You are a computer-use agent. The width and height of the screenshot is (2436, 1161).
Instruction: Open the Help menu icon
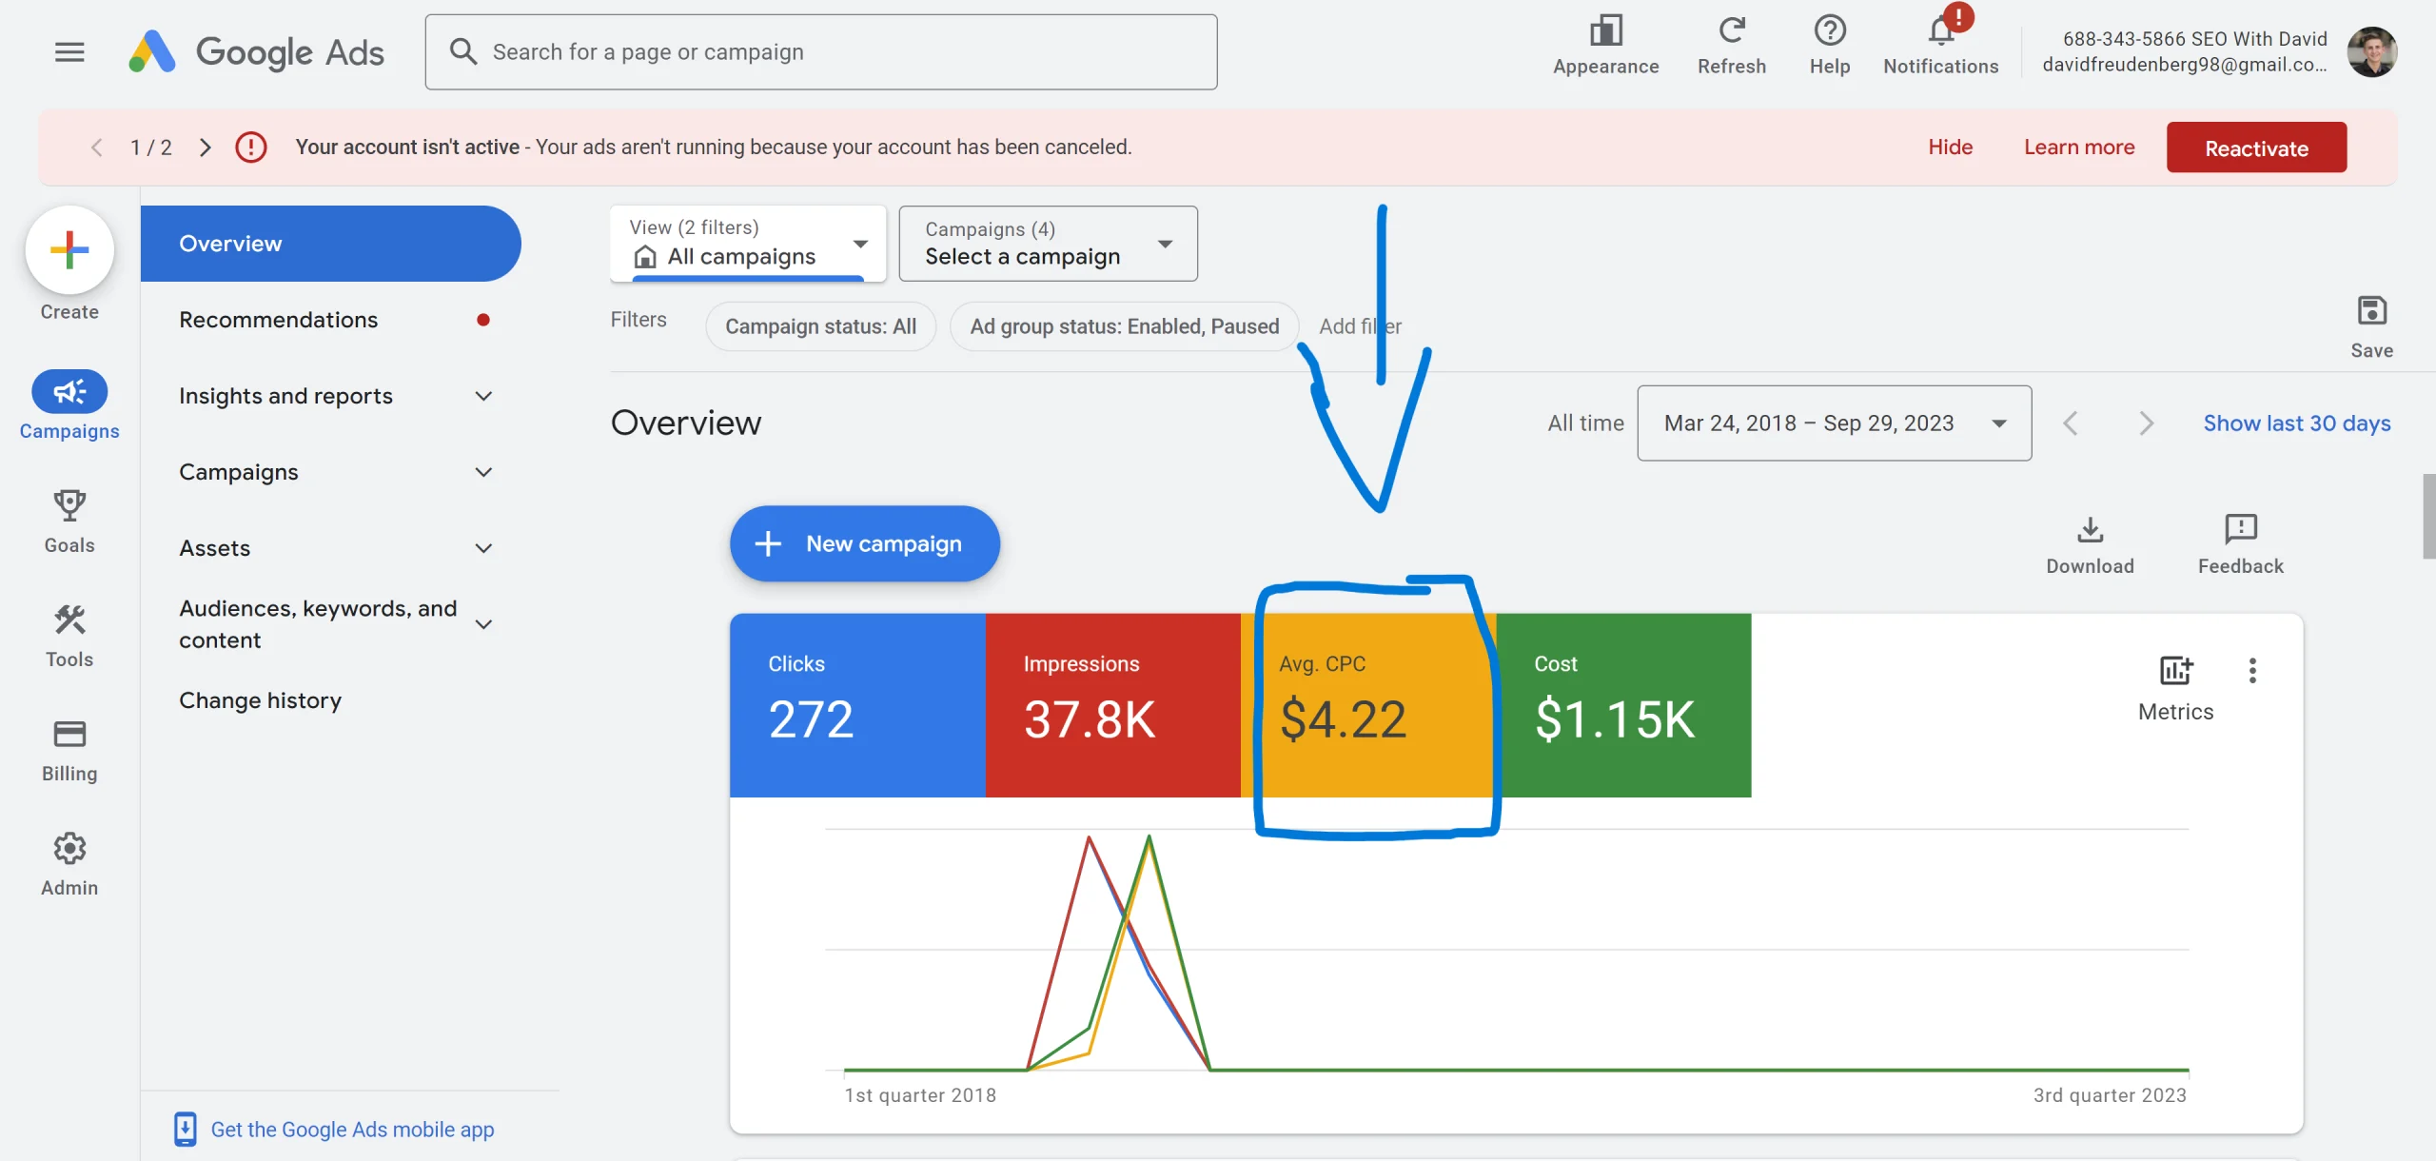tap(1830, 45)
